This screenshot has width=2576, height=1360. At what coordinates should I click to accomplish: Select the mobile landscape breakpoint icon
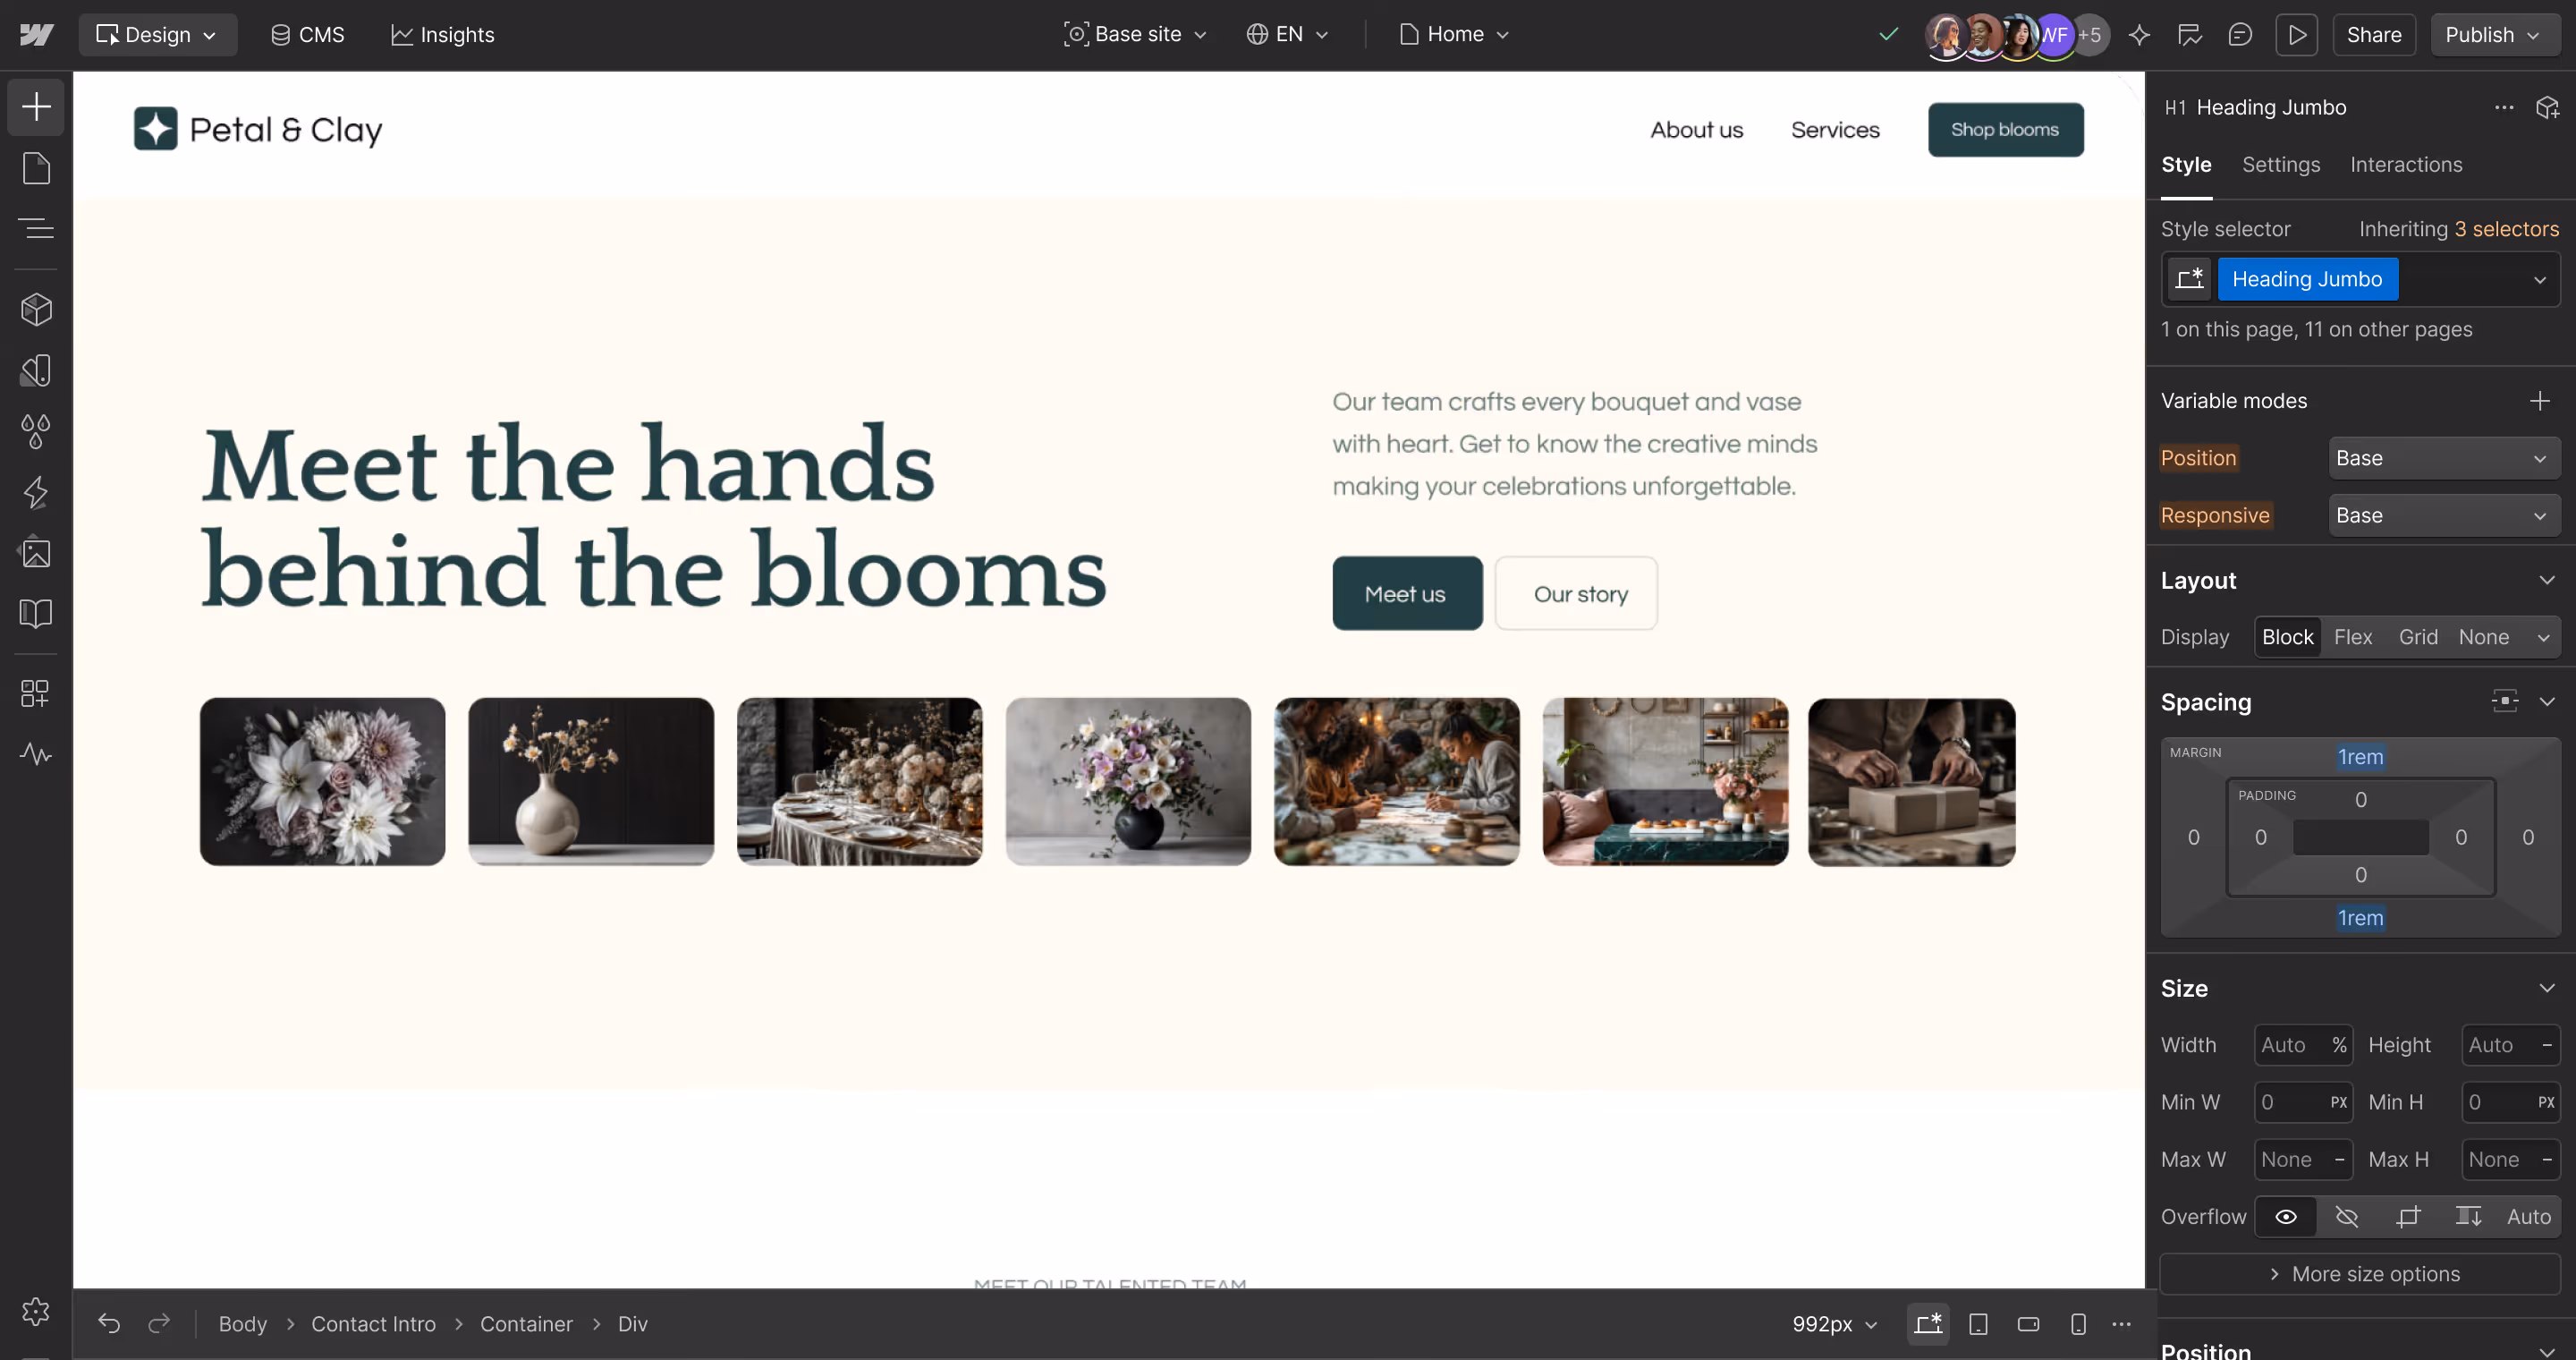pos(2028,1324)
